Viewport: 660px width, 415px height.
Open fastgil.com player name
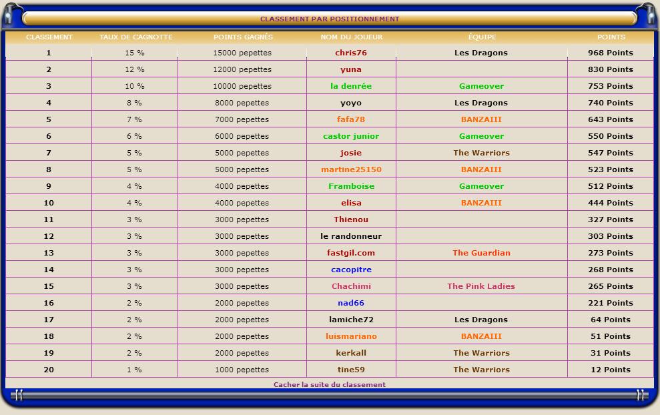350,253
